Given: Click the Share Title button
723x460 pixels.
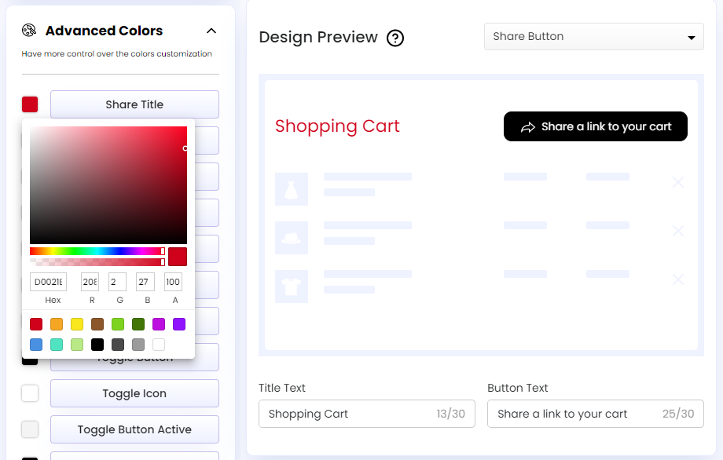Looking at the screenshot, I should coord(134,104).
